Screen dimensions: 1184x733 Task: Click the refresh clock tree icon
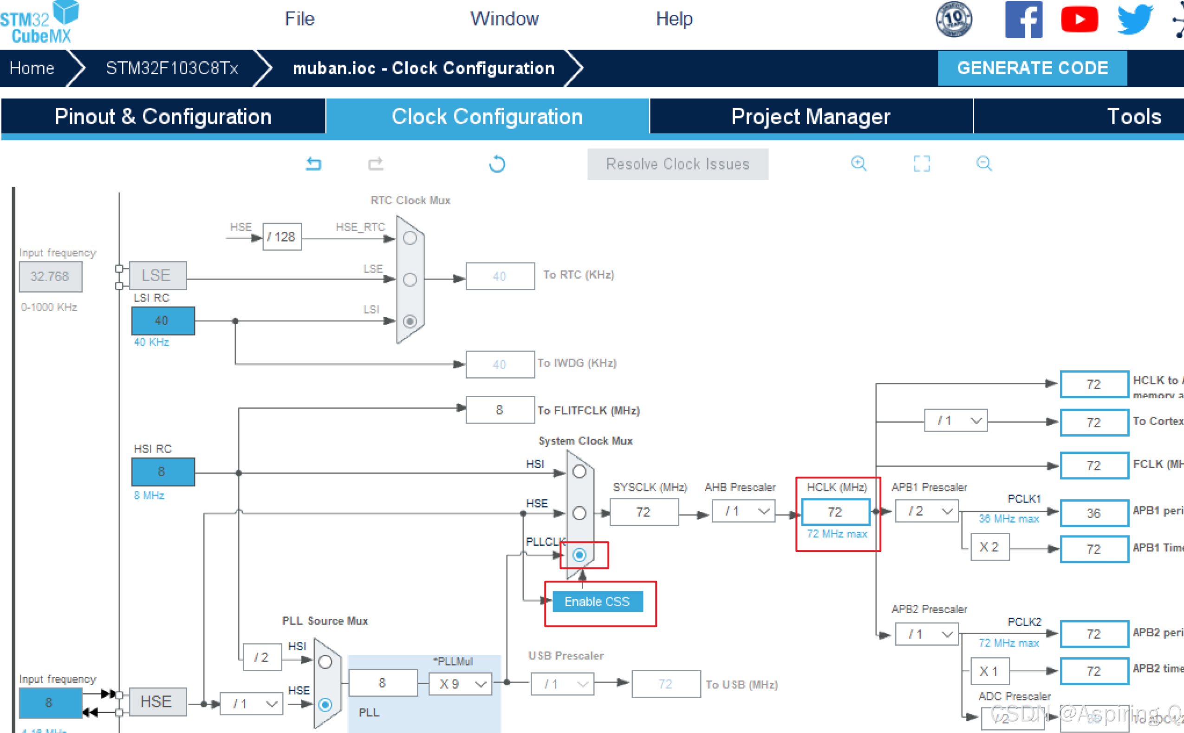pyautogui.click(x=497, y=164)
